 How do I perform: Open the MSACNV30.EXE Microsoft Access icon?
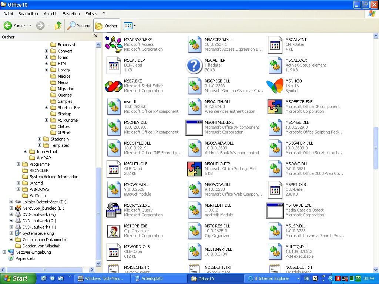113,44
